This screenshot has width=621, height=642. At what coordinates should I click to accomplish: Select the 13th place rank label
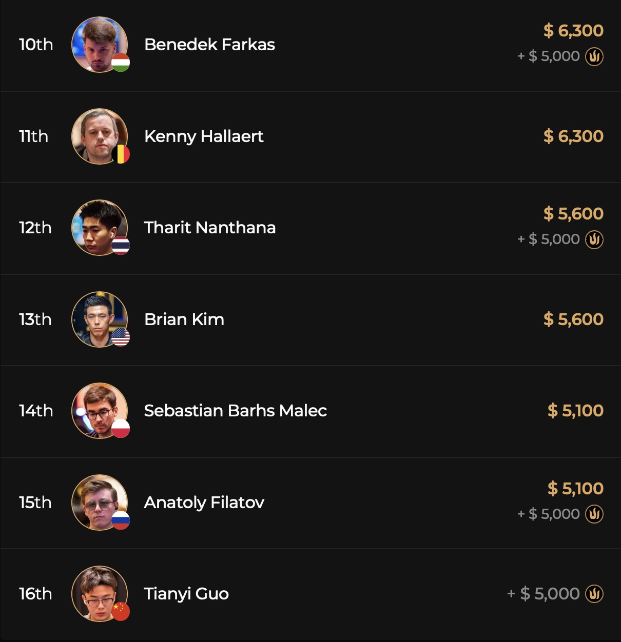click(35, 319)
